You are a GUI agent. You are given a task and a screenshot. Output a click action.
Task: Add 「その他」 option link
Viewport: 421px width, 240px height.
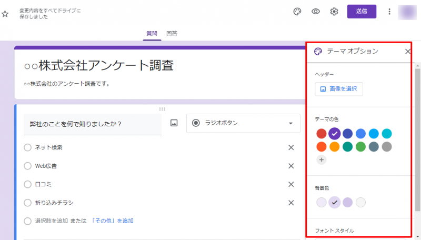click(x=113, y=221)
